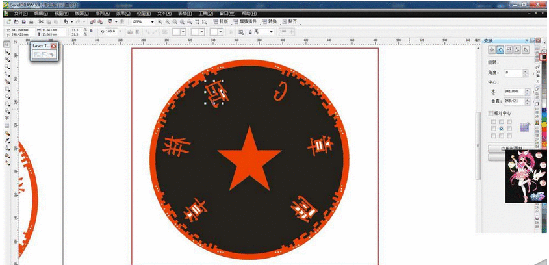Select the Text tool (字)
This screenshot has height=265, width=549.
click(x=6, y=118)
